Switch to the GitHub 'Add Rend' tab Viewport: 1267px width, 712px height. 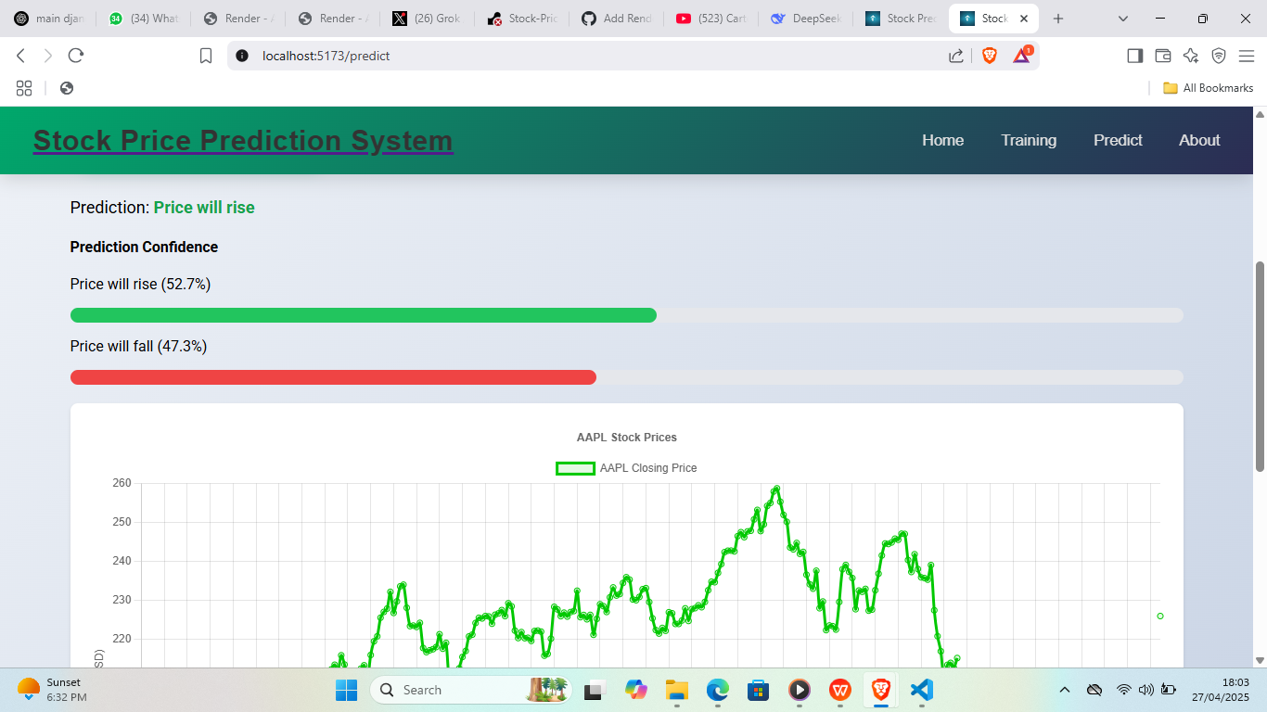click(616, 19)
